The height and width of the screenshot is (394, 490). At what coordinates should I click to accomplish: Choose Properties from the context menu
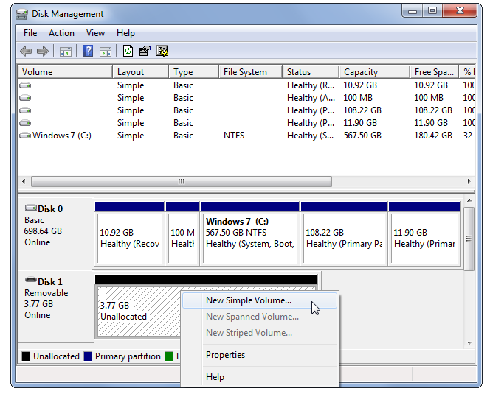tap(260, 355)
